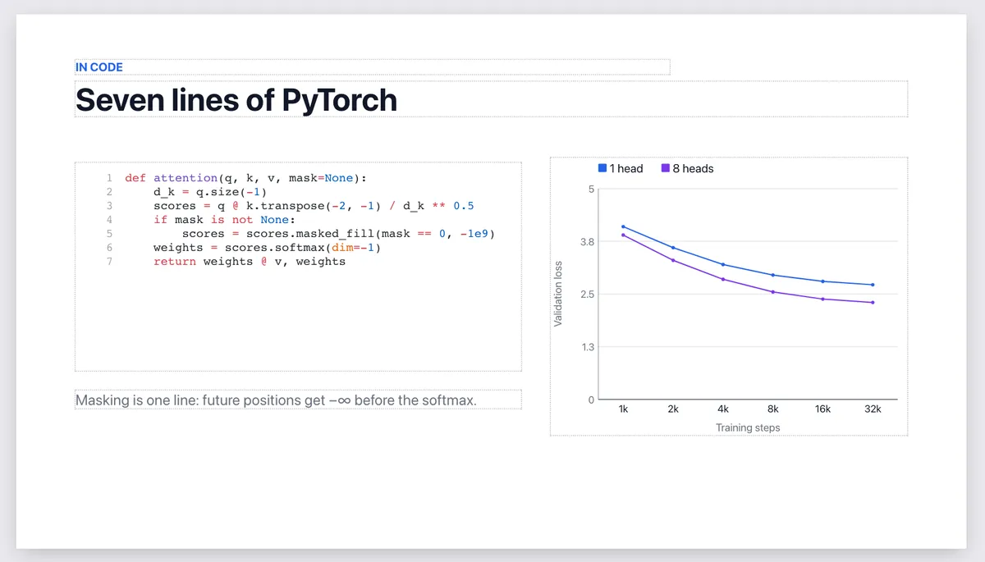Click the '2k' x-axis tick label
This screenshot has width=985, height=562.
pyautogui.click(x=673, y=409)
